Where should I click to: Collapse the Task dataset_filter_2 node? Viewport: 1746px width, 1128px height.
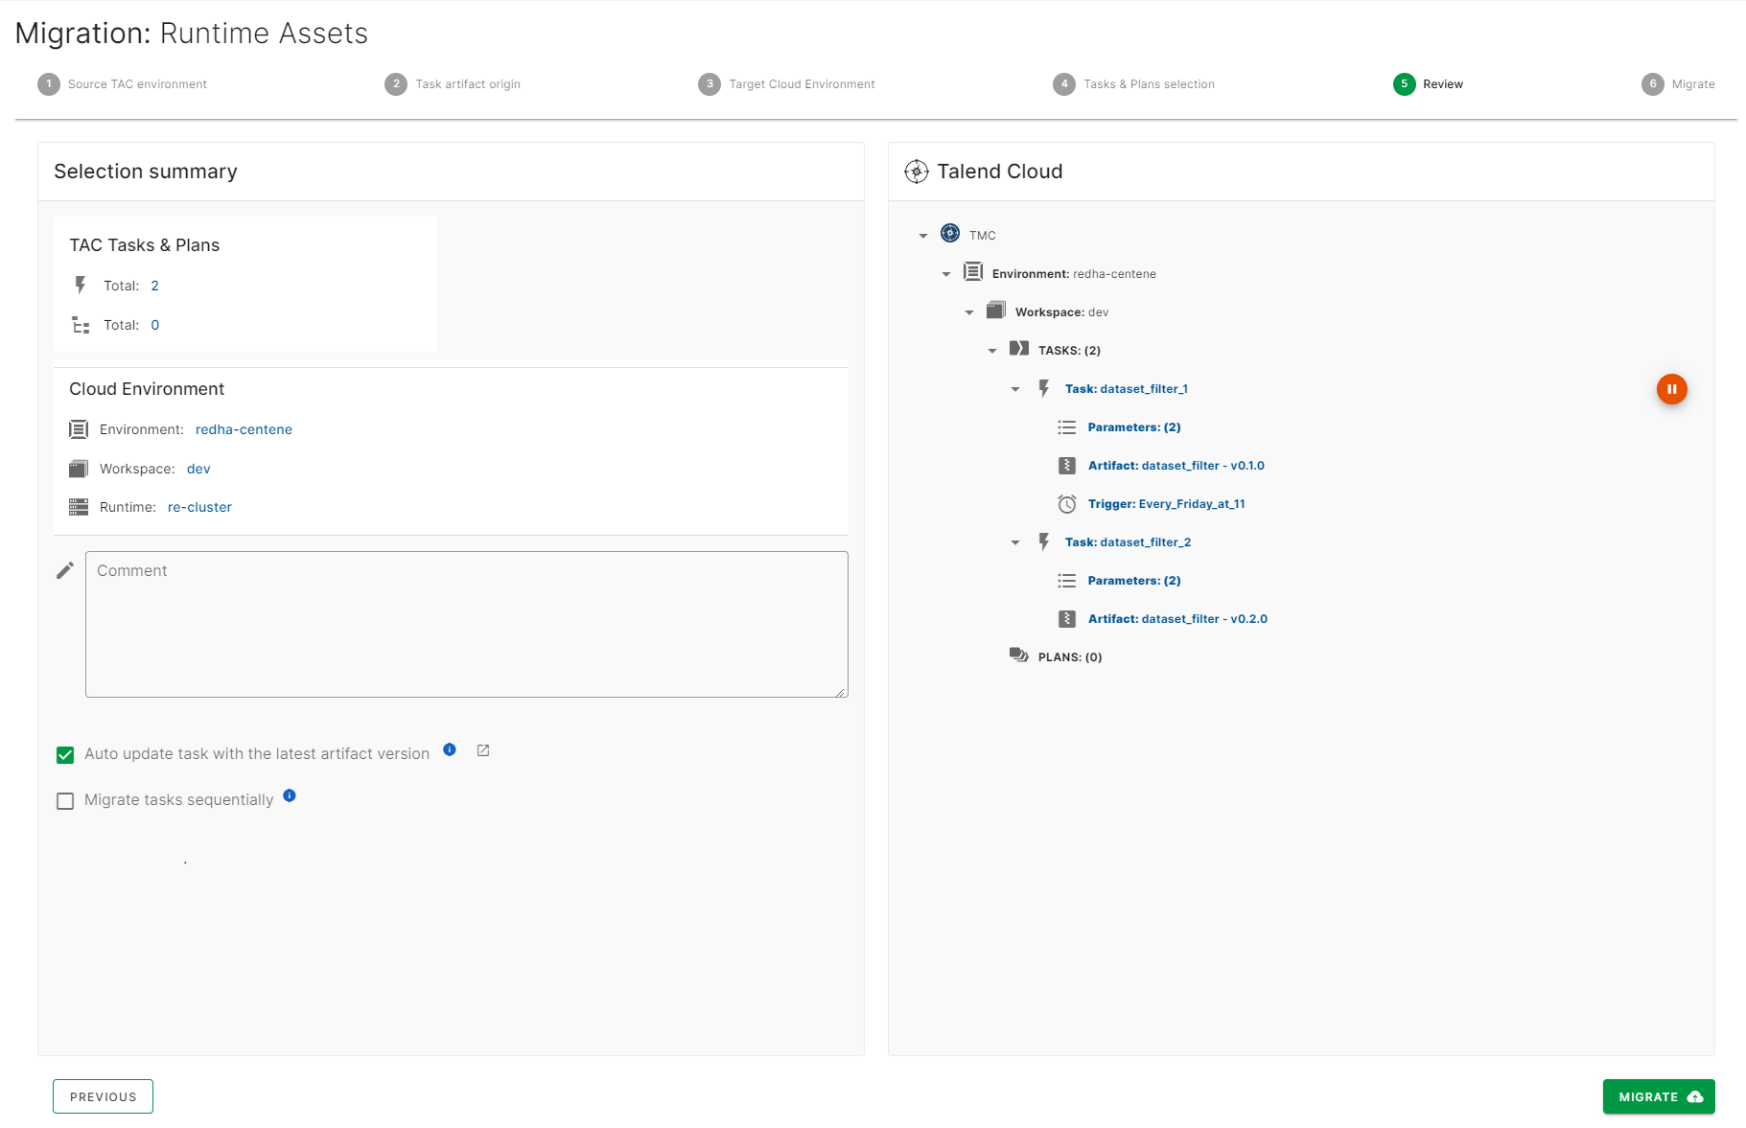(1015, 541)
